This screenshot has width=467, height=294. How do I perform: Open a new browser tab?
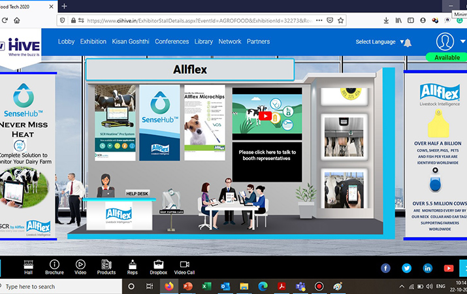tap(64, 6)
